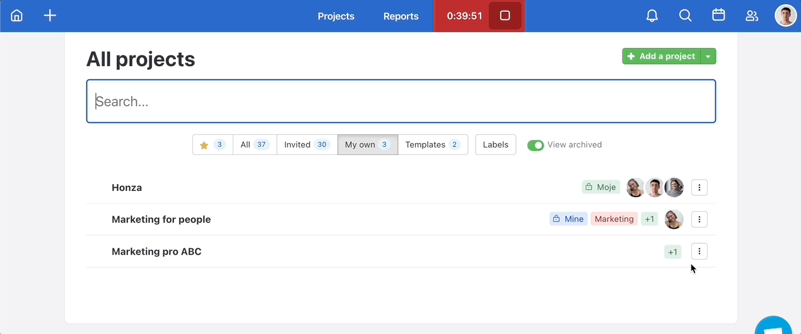Open the Marketing pro ABC project

156,251
